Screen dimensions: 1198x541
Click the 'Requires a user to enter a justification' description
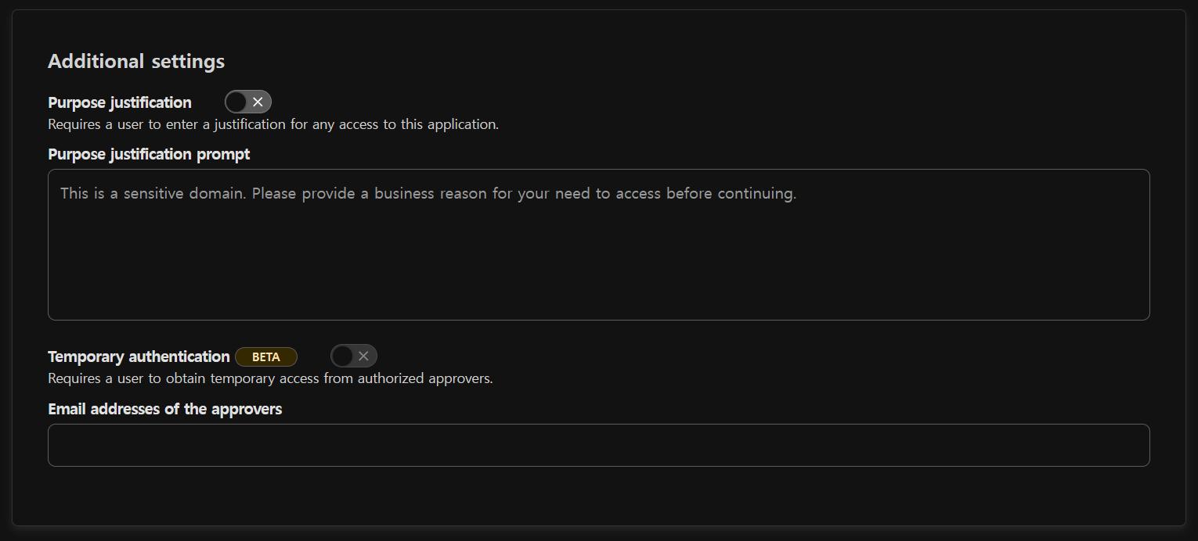tap(272, 124)
